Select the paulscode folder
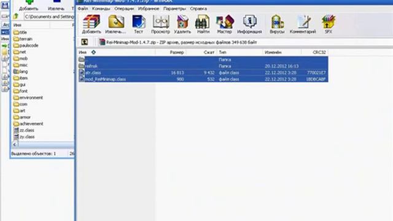393x221 pixels. (26, 45)
